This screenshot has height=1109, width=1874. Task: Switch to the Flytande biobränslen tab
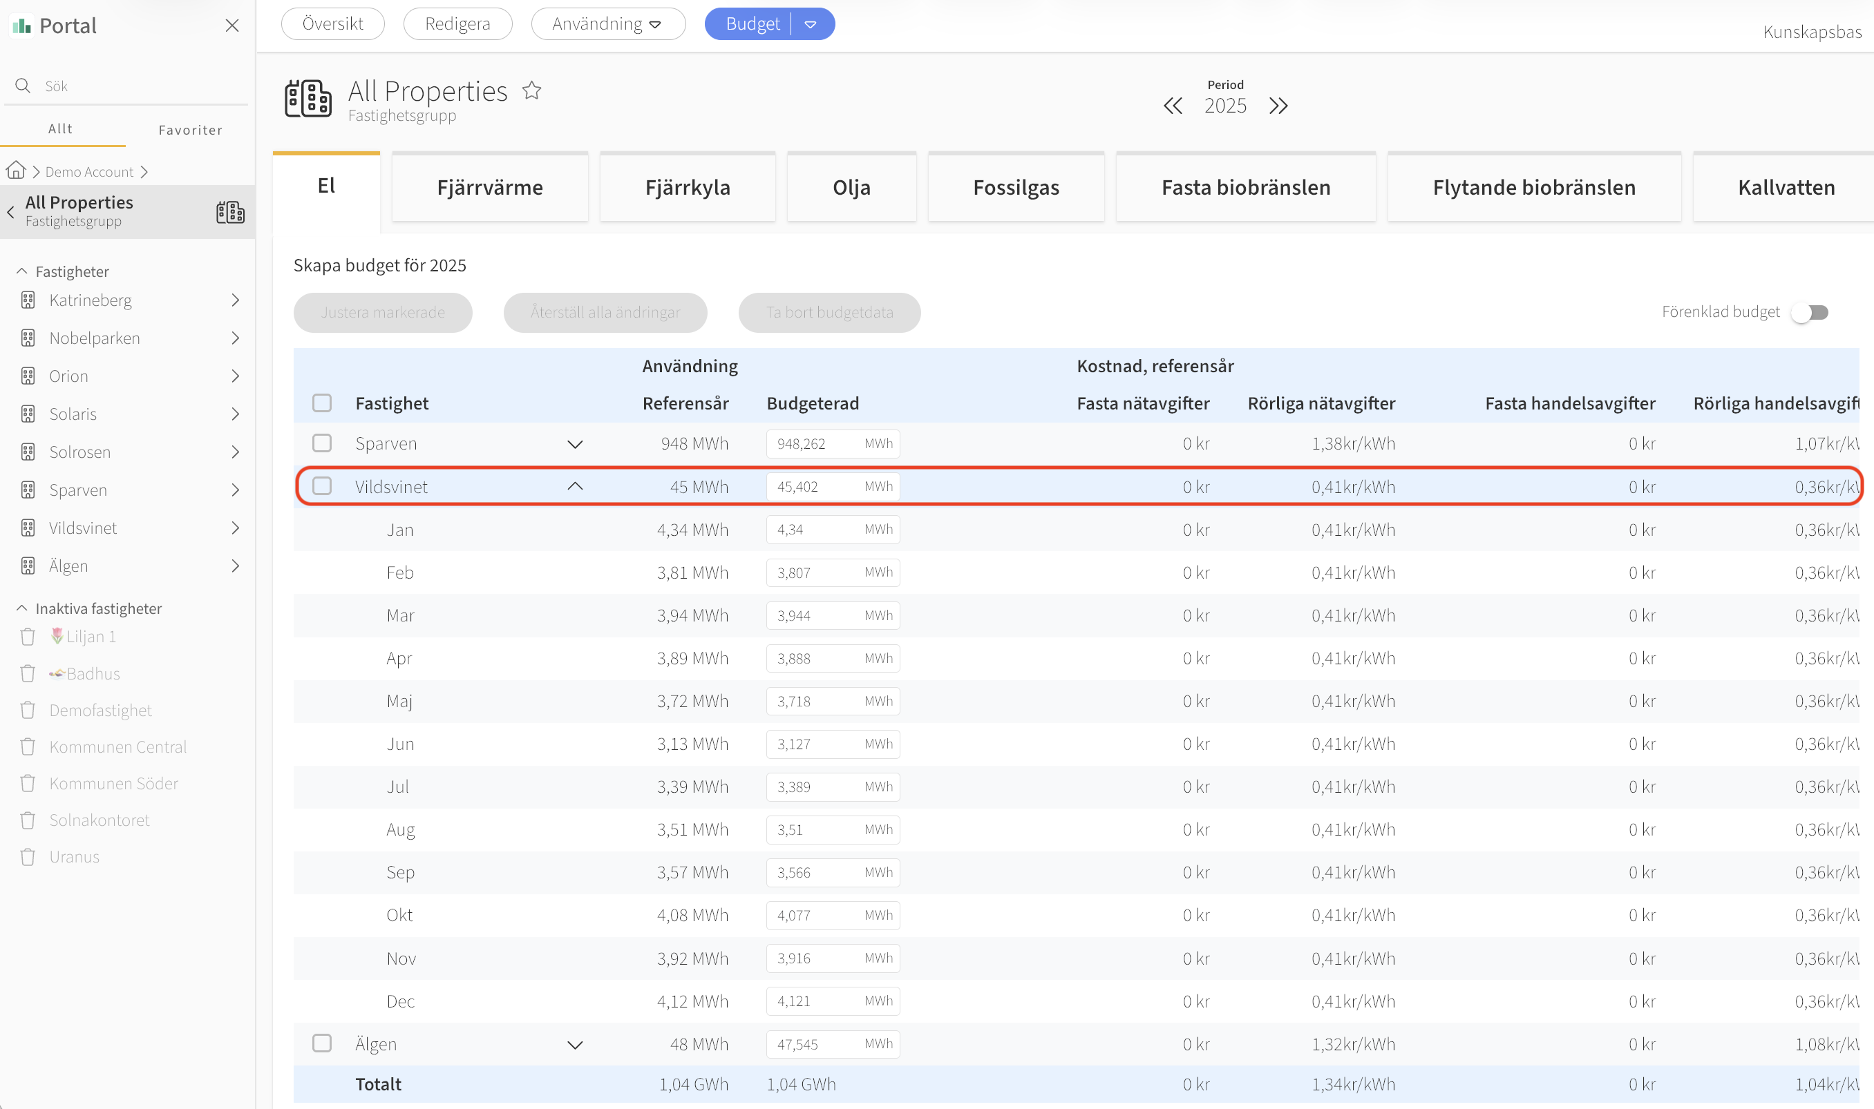(x=1535, y=187)
